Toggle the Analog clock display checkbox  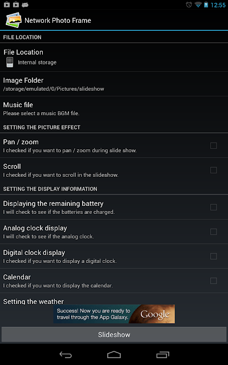click(213, 232)
